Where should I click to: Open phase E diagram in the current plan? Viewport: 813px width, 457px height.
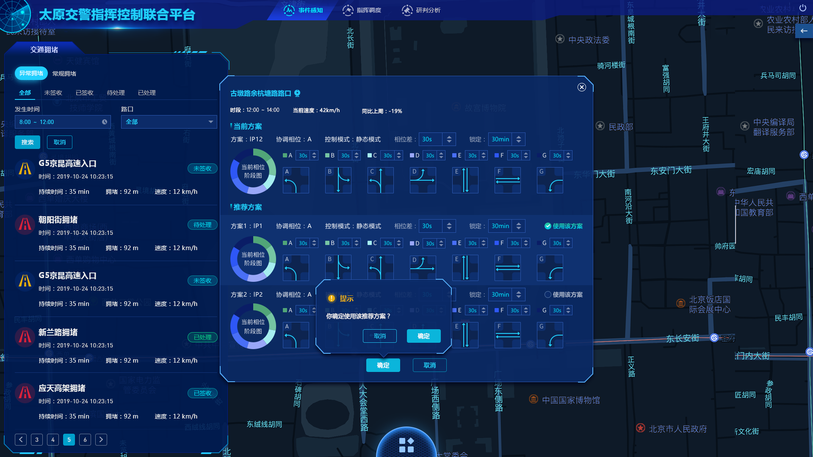(x=465, y=180)
